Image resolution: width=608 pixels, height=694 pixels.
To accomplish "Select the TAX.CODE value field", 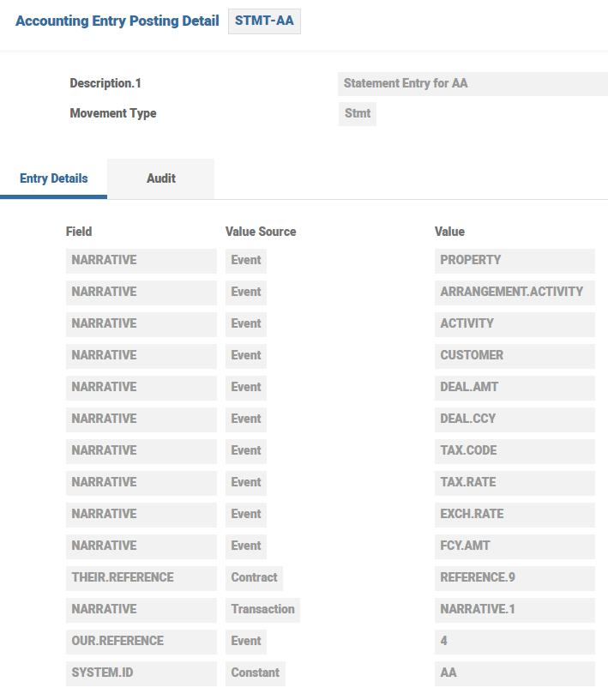I will [515, 451].
